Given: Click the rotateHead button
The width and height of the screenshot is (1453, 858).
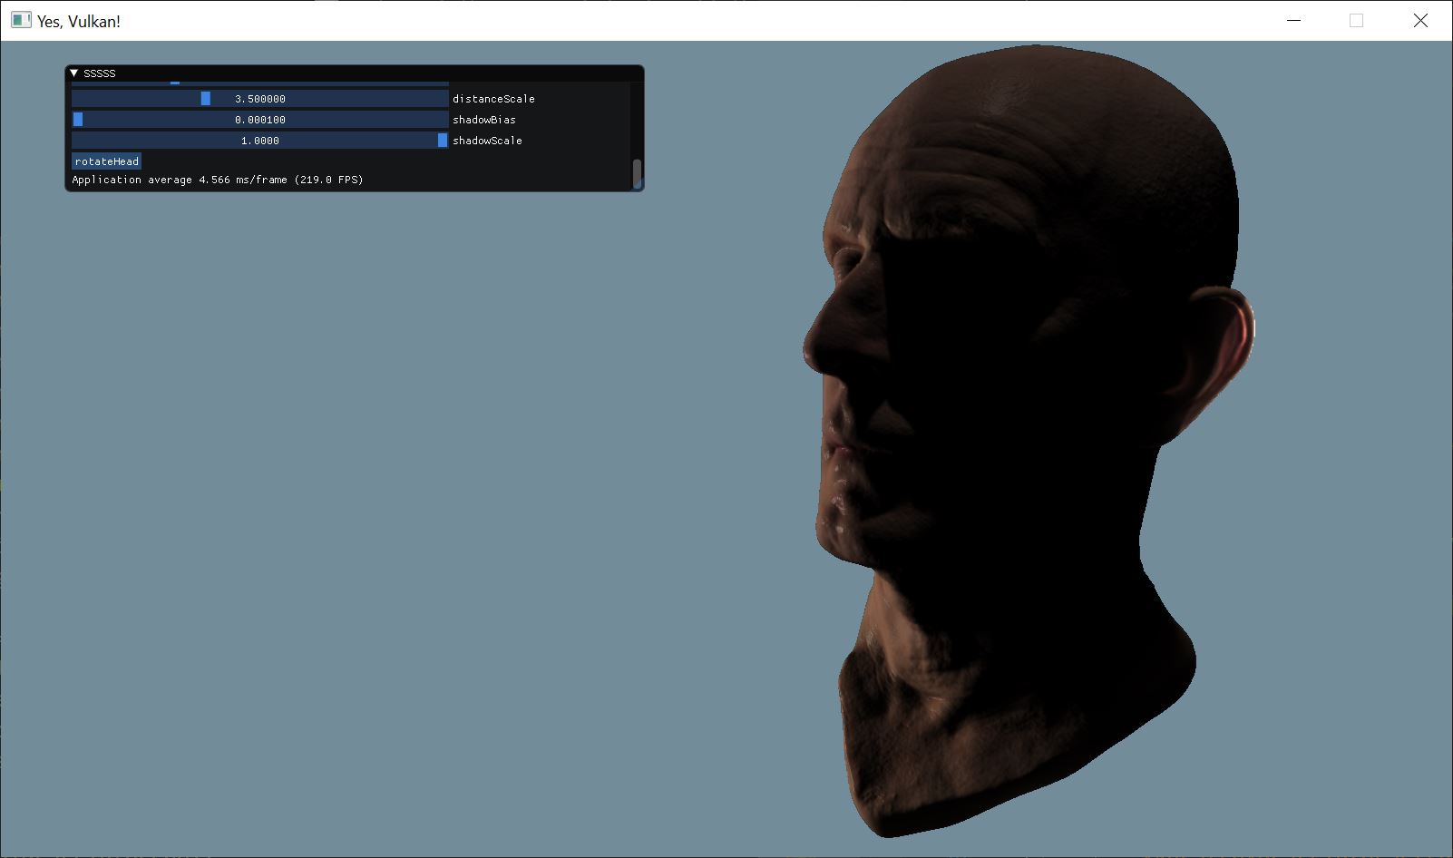Looking at the screenshot, I should 107,161.
